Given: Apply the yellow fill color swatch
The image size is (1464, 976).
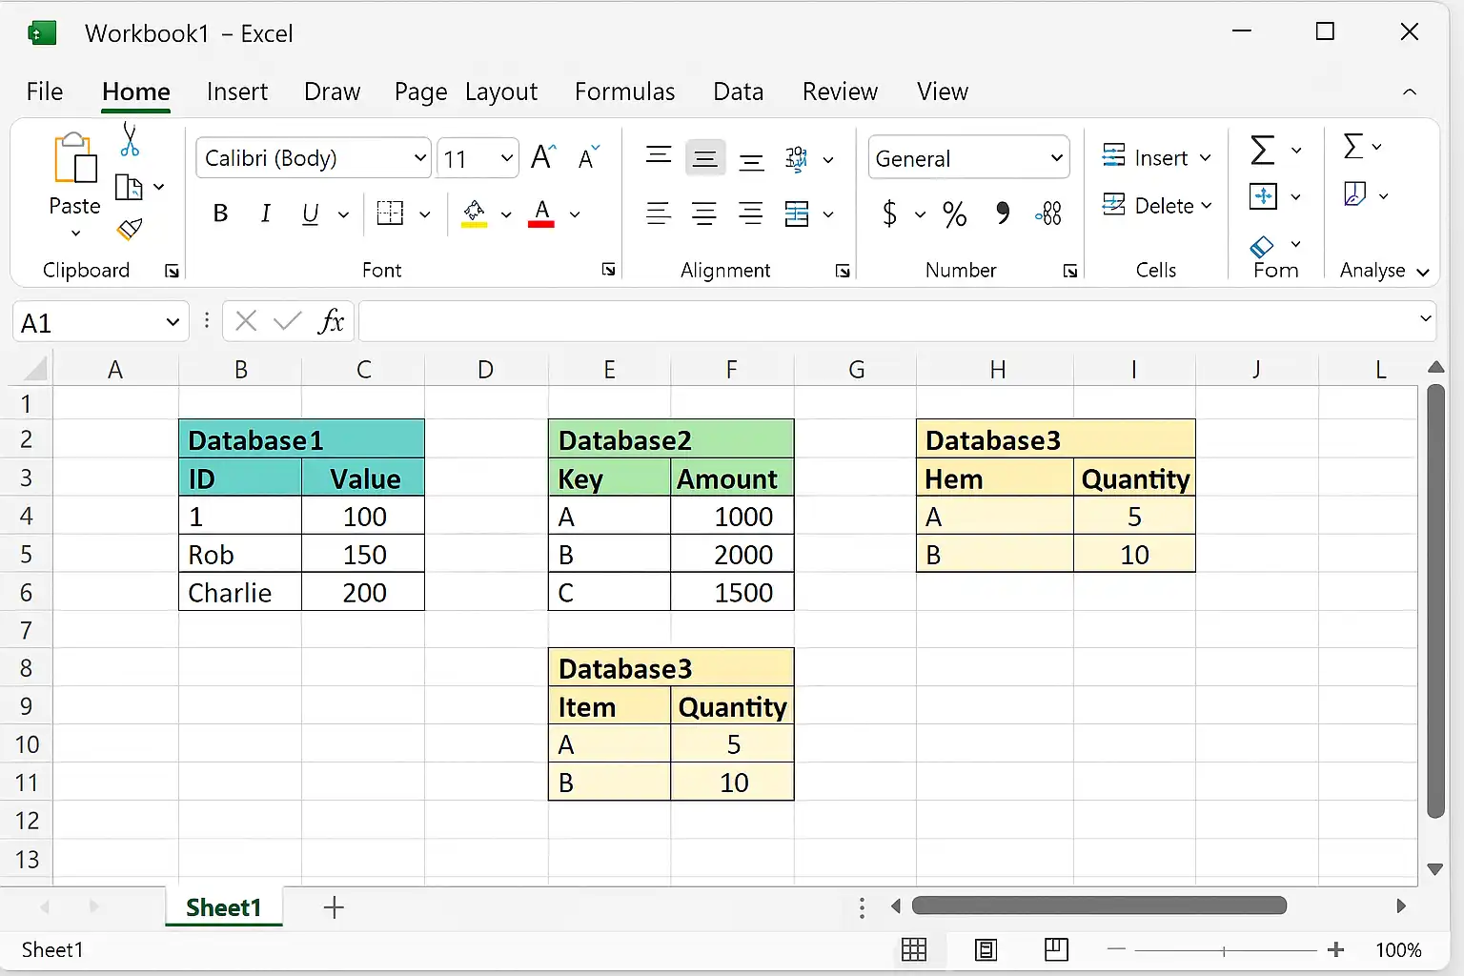Looking at the screenshot, I should point(475,213).
